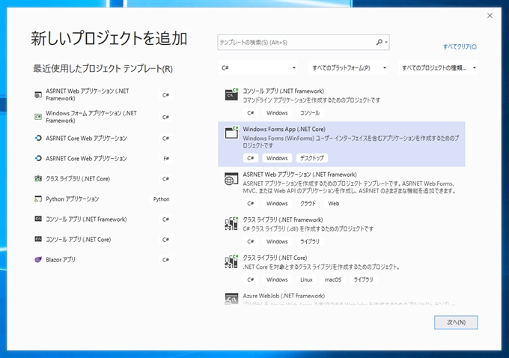This screenshot has width=509, height=358.
Task: Click the Windows Forms App (.NET Core) template icon
Action: tap(231, 133)
